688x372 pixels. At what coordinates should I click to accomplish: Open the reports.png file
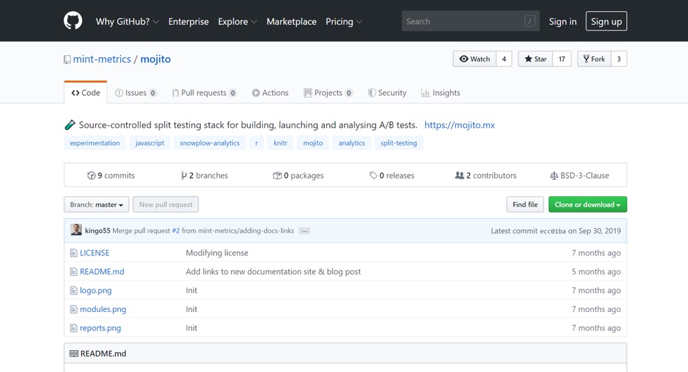pos(100,328)
